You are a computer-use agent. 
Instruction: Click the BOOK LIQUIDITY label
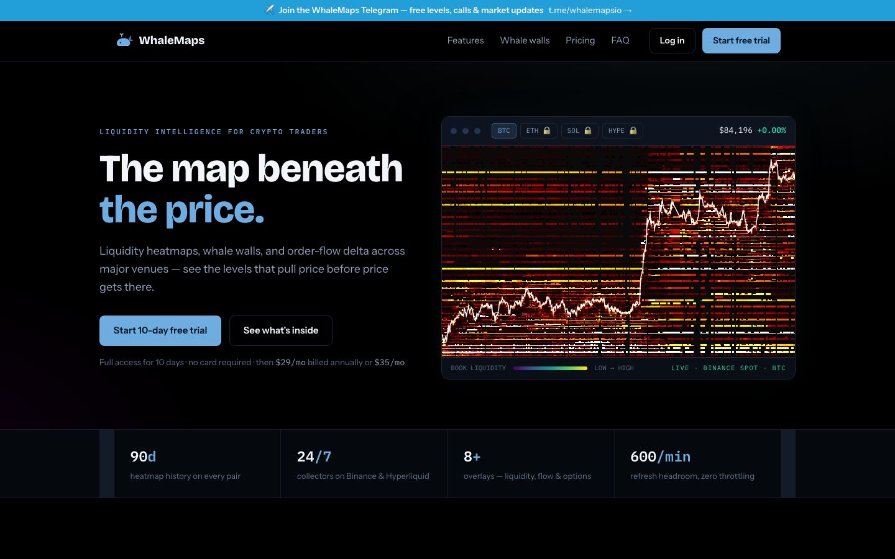tap(479, 368)
